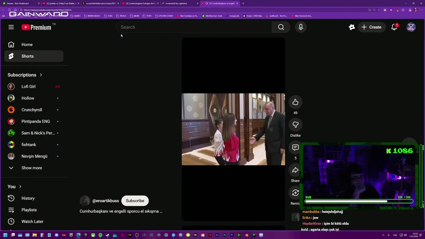Image resolution: width=425 pixels, height=239 pixels.
Task: Open the MertGunhan | Kick bookmark
Action: (x=212, y=16)
